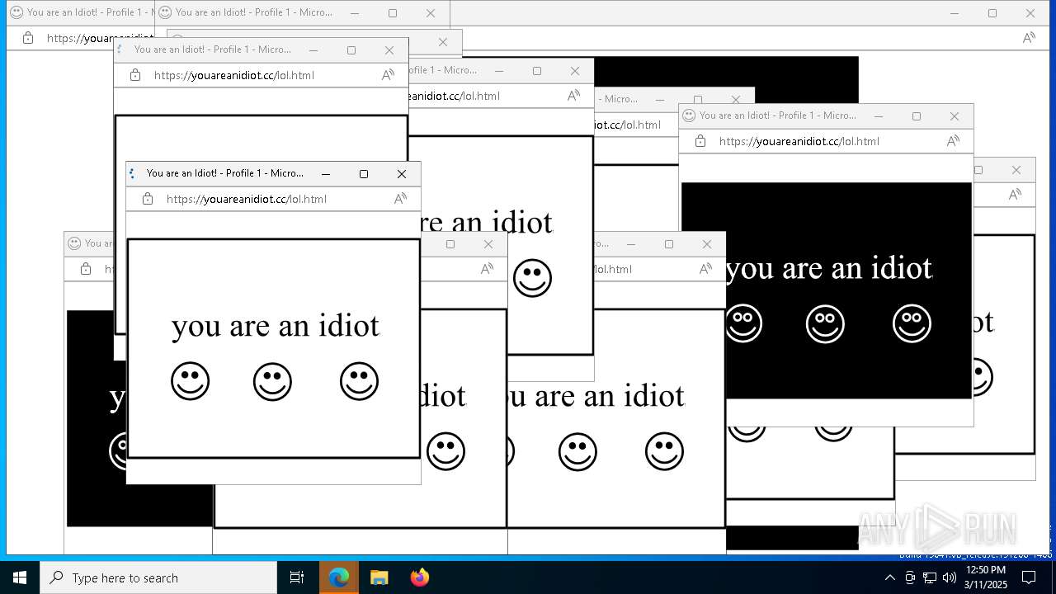Click the 'Type here to search' taskbar box
This screenshot has height=594, width=1056.
coord(158,577)
